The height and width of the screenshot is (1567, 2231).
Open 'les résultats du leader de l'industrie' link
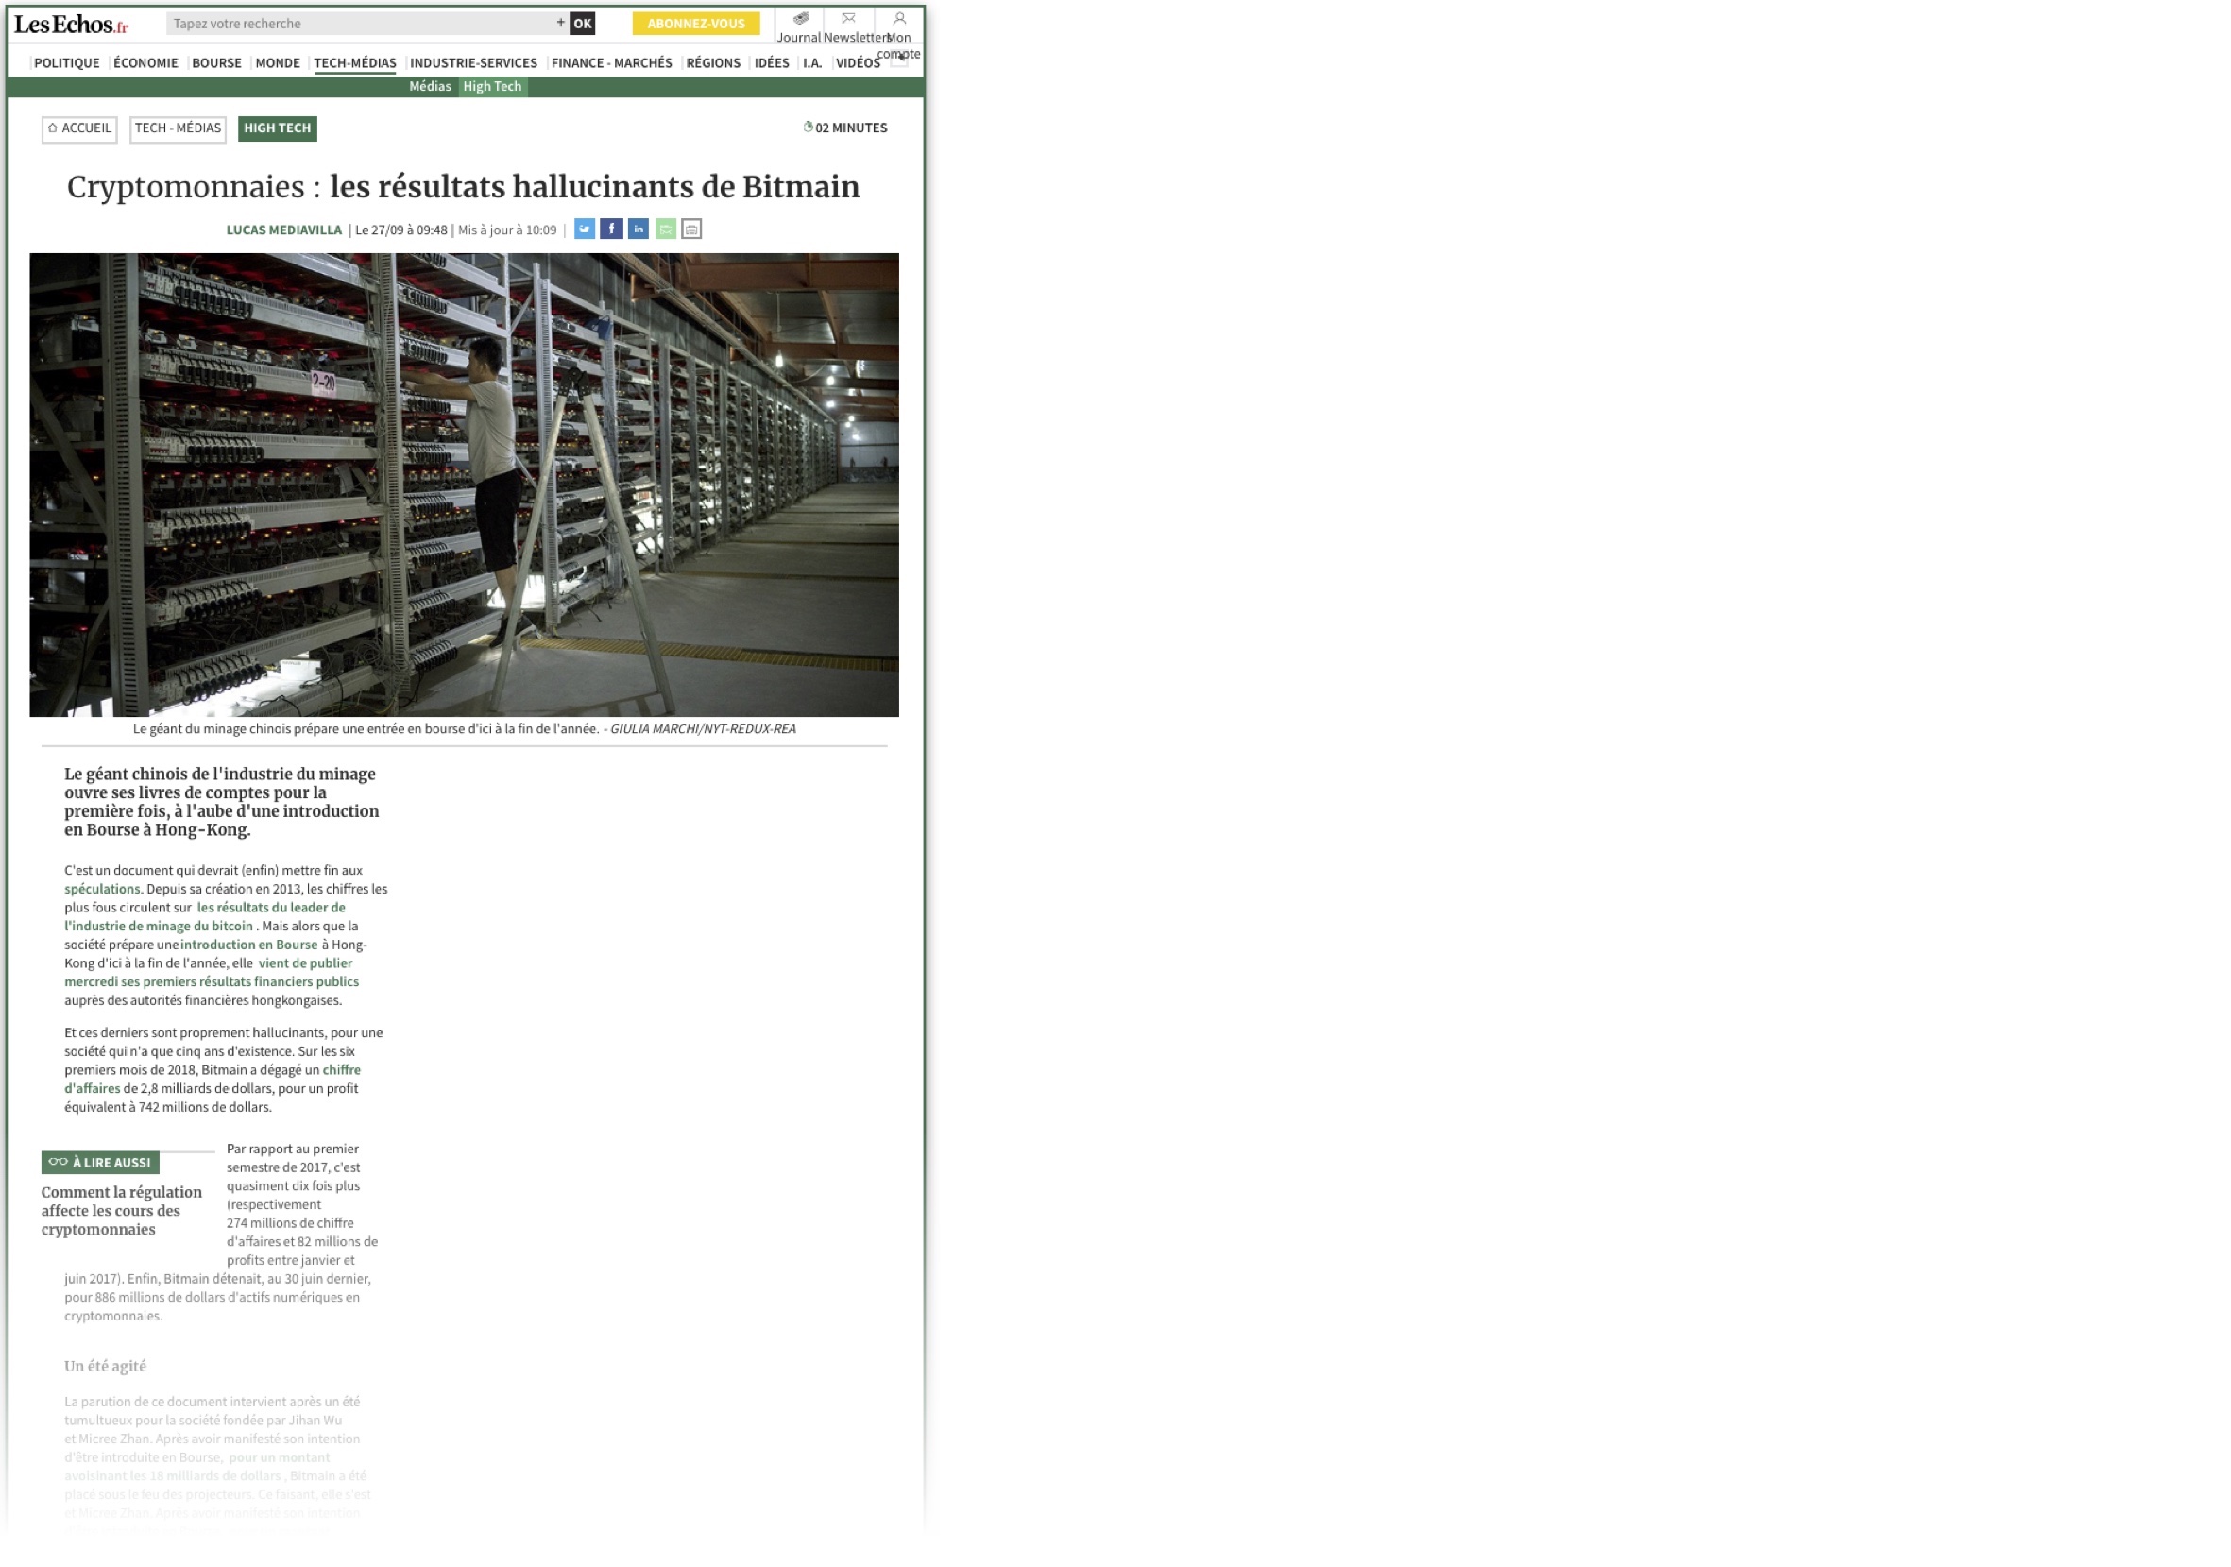coord(204,917)
